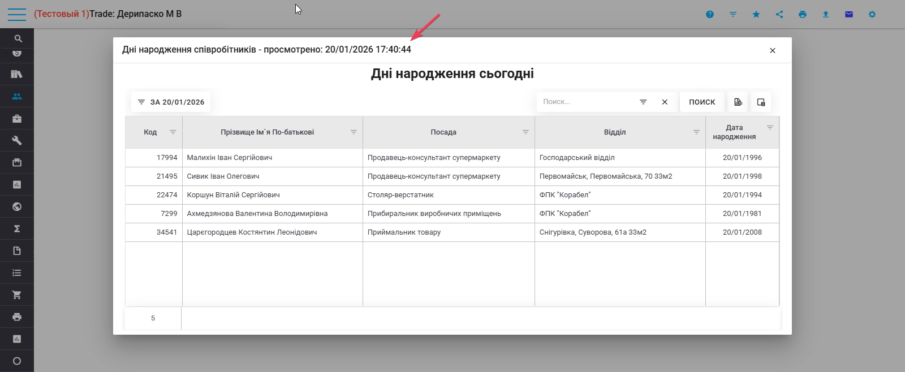Click the ЗА 20/01/2026 date filter button
This screenshot has width=905, height=372.
coord(171,102)
